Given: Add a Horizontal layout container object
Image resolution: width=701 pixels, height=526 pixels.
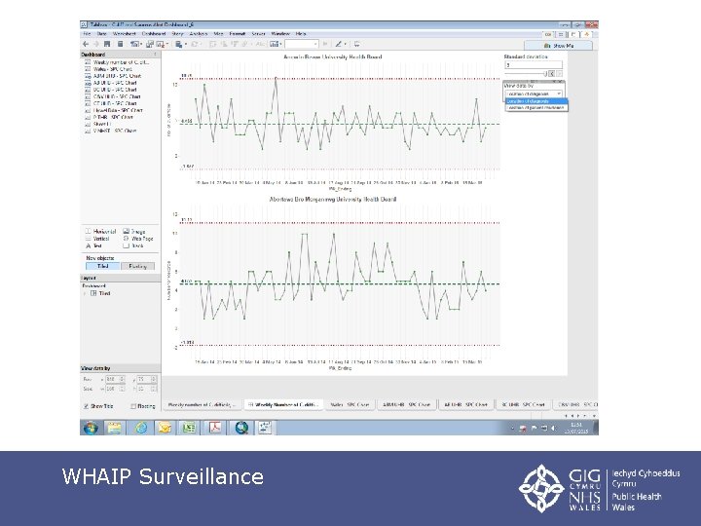Looking at the screenshot, I should 100,232.
